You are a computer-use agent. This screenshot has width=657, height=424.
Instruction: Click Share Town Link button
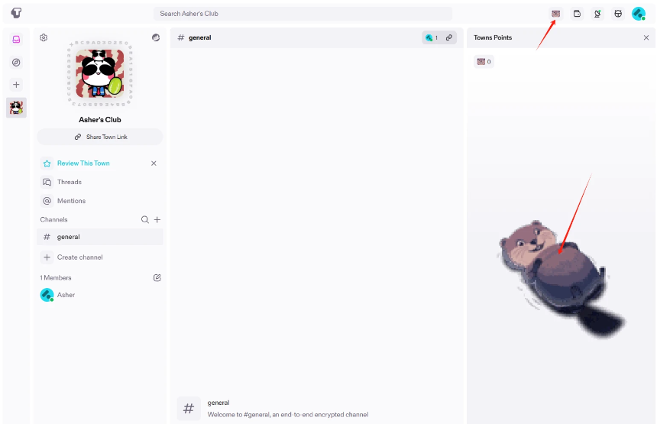(100, 137)
